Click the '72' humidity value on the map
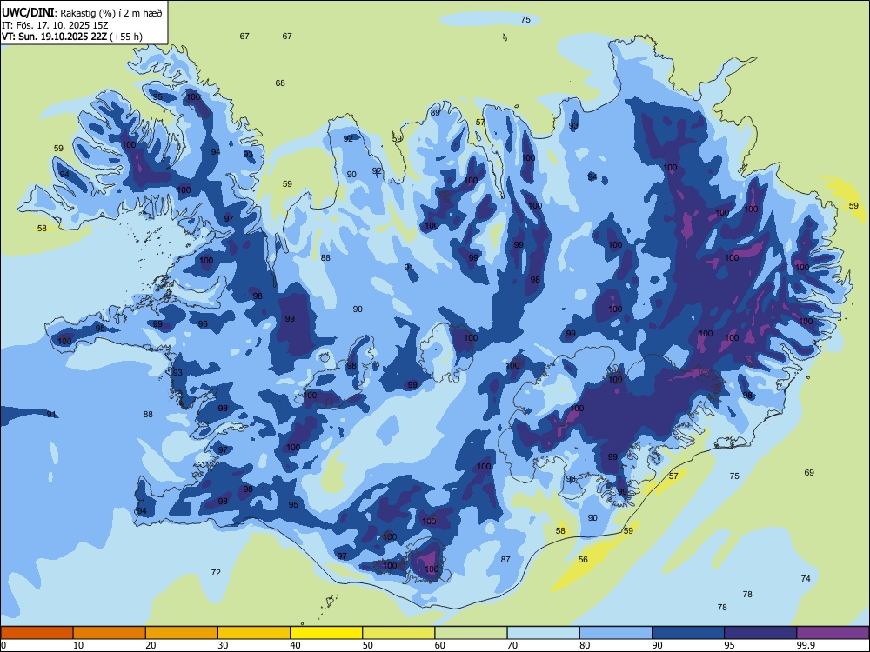This screenshot has height=652, width=870. [216, 572]
